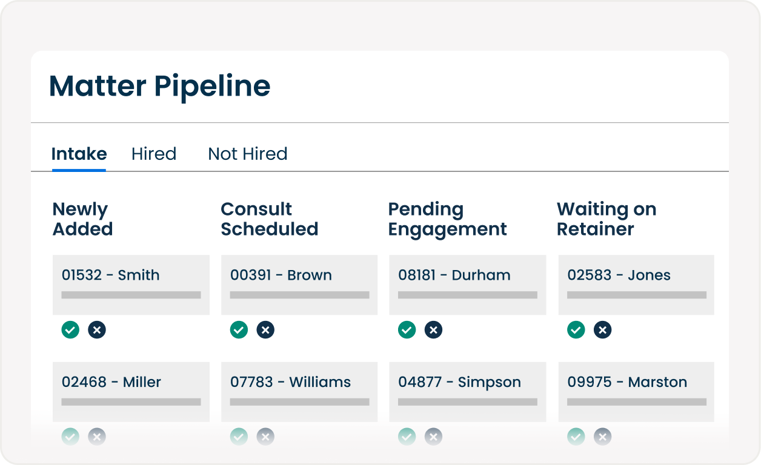Open the 01532 - Smith matter card
761x465 pixels.
point(131,285)
